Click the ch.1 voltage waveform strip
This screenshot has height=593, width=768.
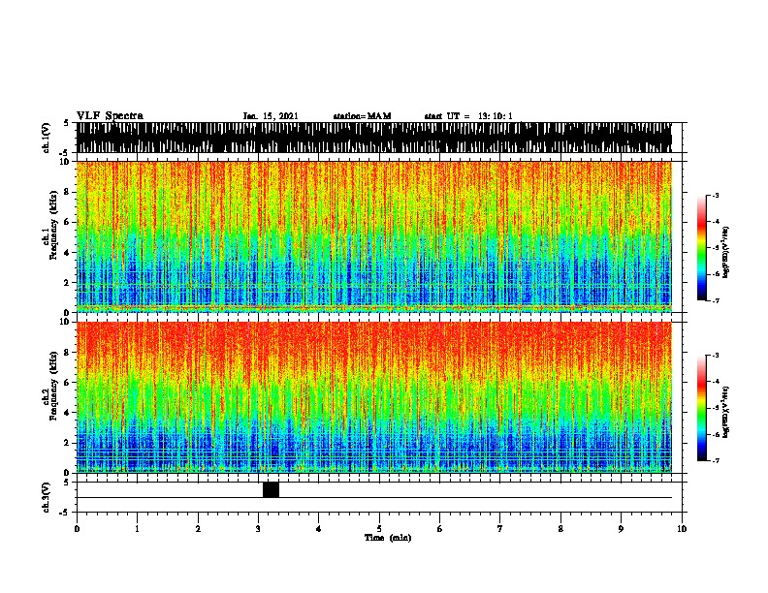[373, 138]
